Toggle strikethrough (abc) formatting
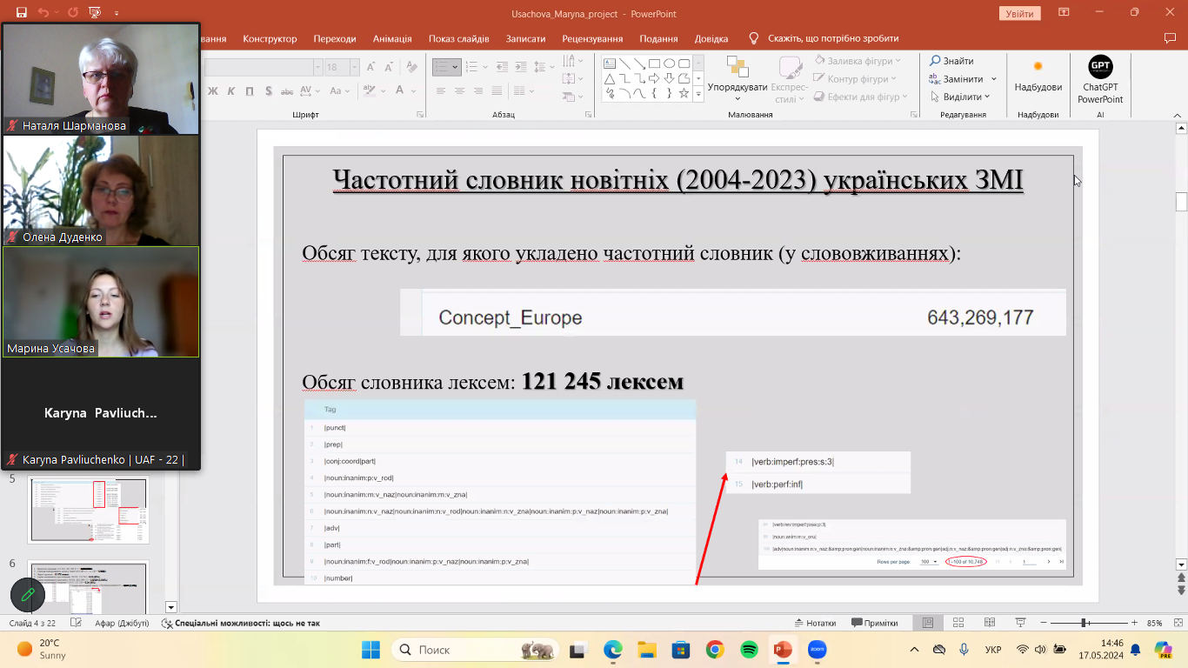This screenshot has height=668, width=1188. pyautogui.click(x=286, y=91)
